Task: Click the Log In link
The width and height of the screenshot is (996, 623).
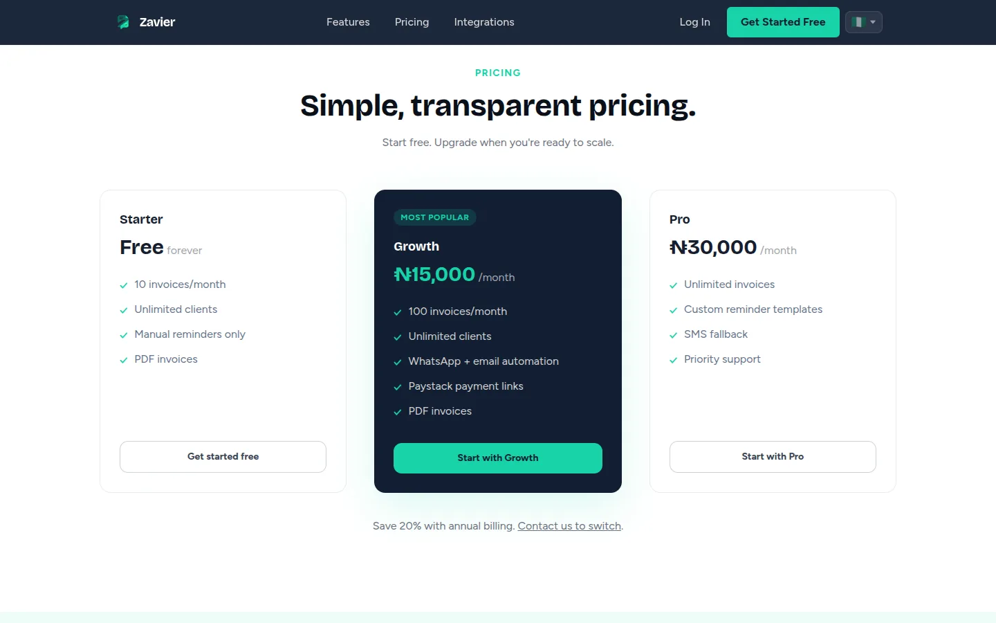Action: 694,22
